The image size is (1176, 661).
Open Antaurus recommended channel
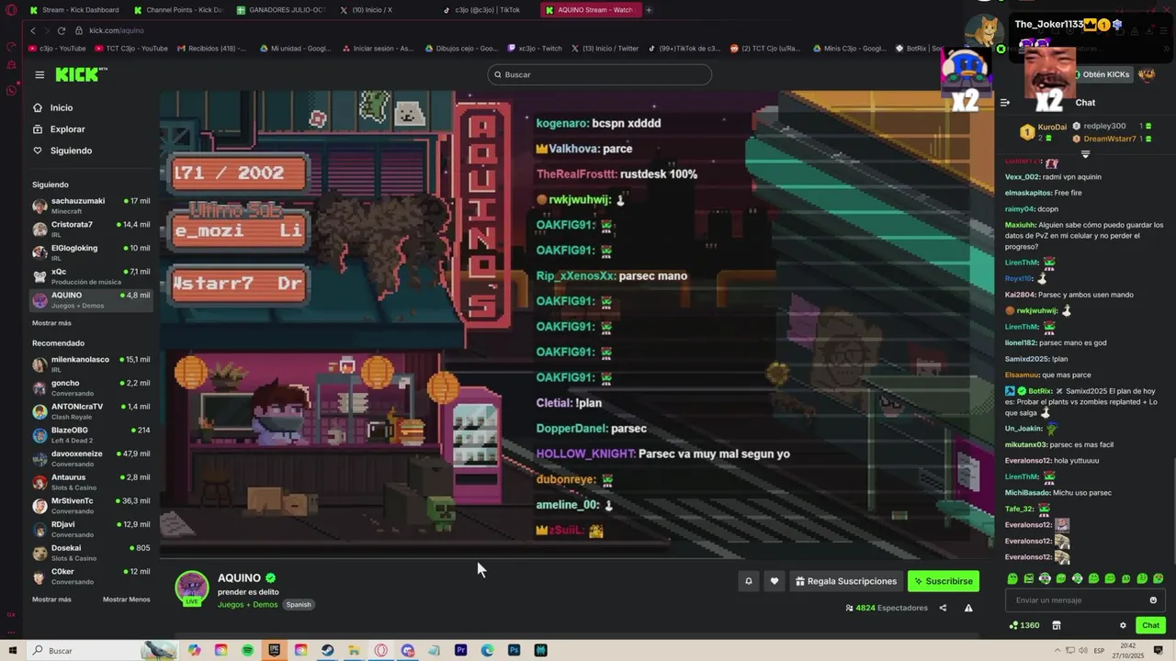click(91, 482)
